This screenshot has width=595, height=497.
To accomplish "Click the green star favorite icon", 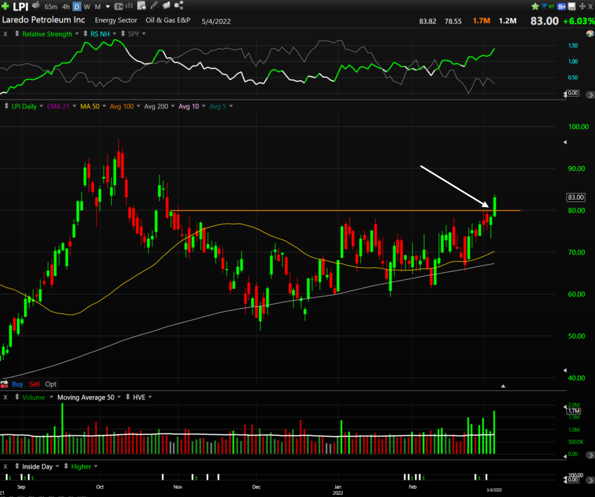I will pos(535,6).
